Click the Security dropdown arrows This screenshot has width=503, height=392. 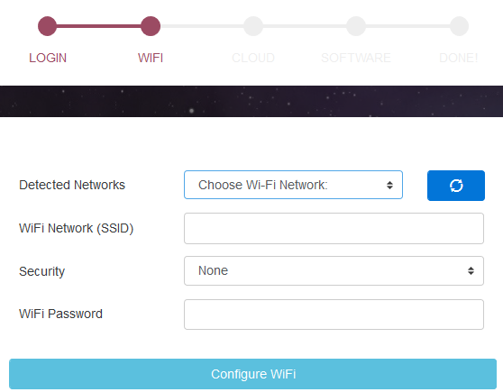click(471, 270)
